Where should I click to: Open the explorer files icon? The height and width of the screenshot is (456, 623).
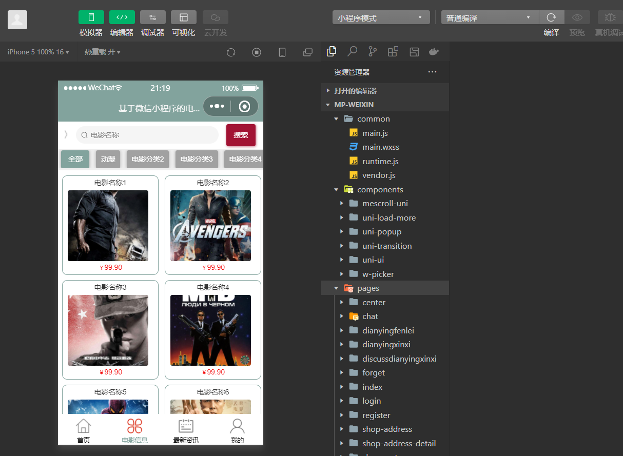tap(332, 51)
